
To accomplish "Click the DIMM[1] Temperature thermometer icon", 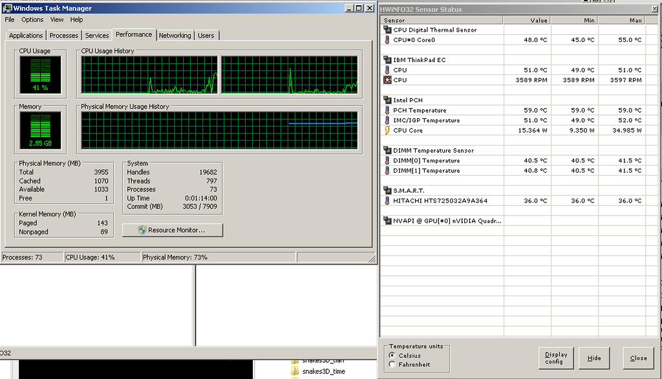I will pos(387,170).
